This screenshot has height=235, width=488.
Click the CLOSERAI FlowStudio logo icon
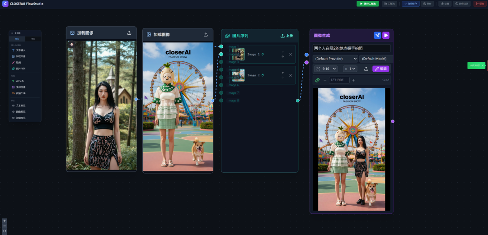tap(5, 4)
